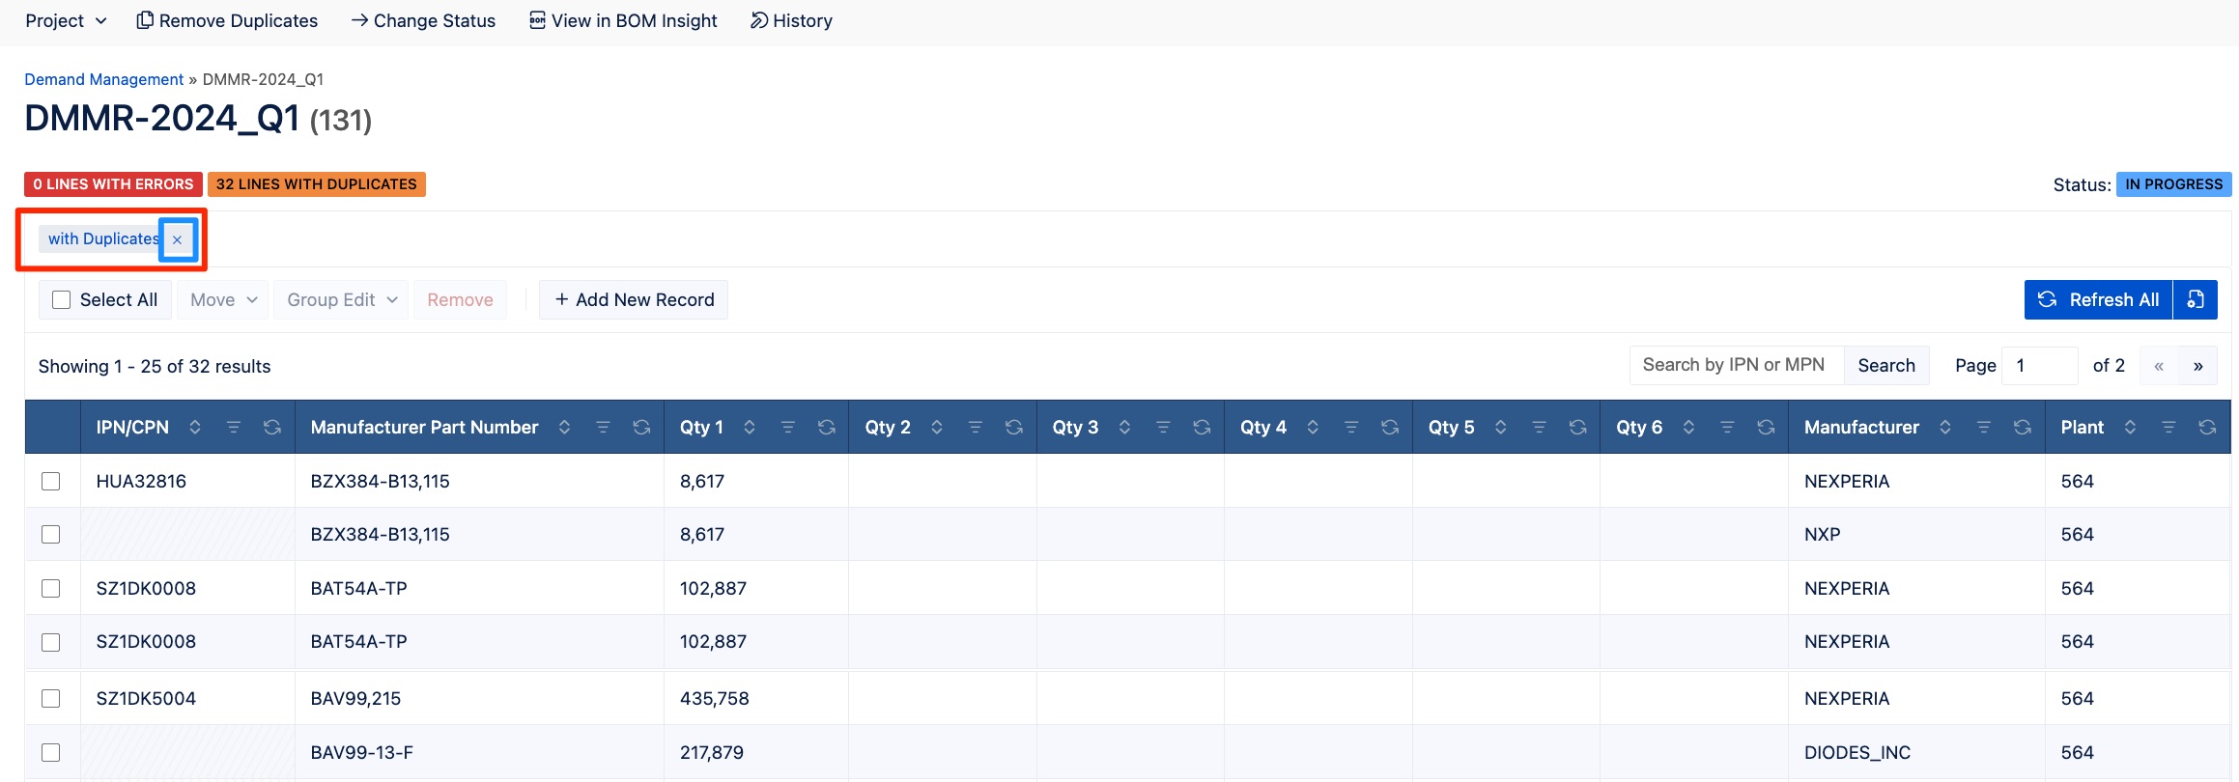2239x782 pixels.
Task: Sort the Qty 3 column
Action: pos(1124,427)
